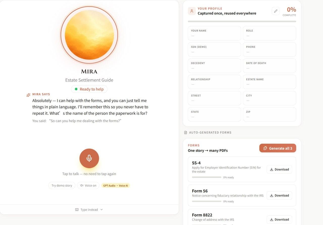Click the pencil edit profile icon
The width and height of the screenshot is (323, 225).
pos(276,11)
